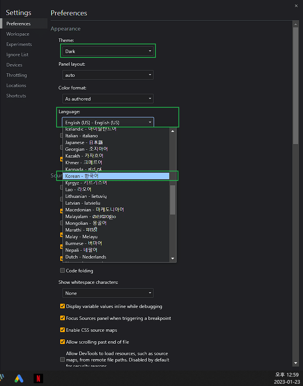Select Italian - italiano option
Viewport: 303px width, 386px height.
116,136
